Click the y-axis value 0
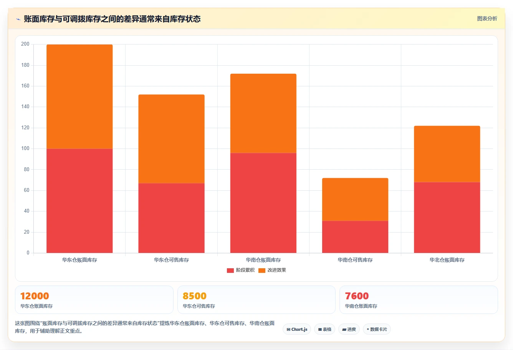Viewport: 513px width, 350px height. [x=28, y=253]
